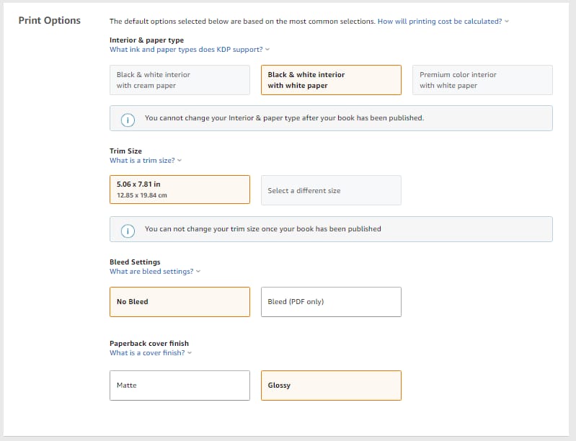Open 'What ink and paper types does KDP support?'
Viewport: 576px width, 441px height.
186,50
